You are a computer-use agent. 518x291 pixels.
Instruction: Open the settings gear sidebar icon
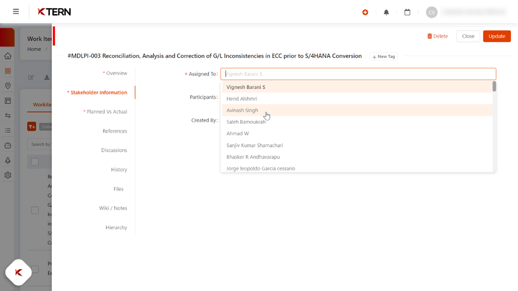pyautogui.click(x=8, y=175)
